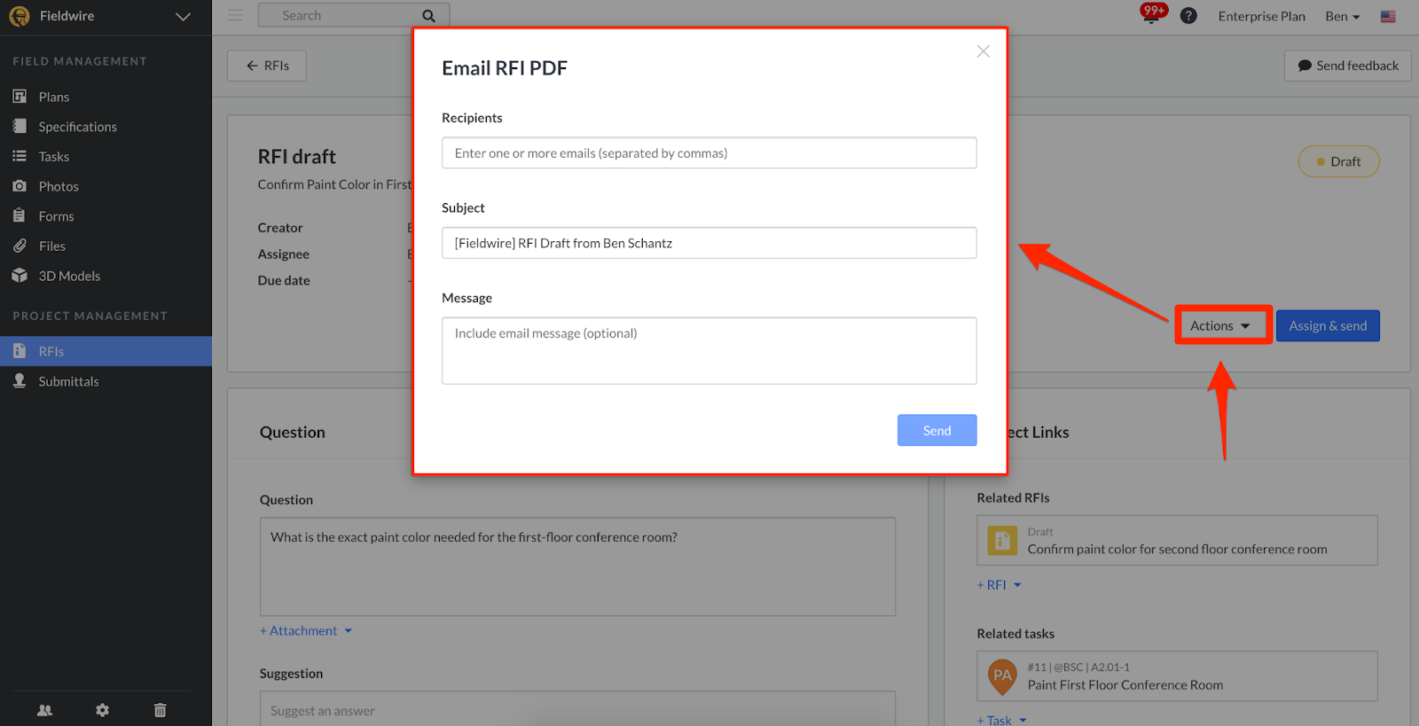Click the search magnifier icon
Viewport: 1419px width, 726px height.
428,16
